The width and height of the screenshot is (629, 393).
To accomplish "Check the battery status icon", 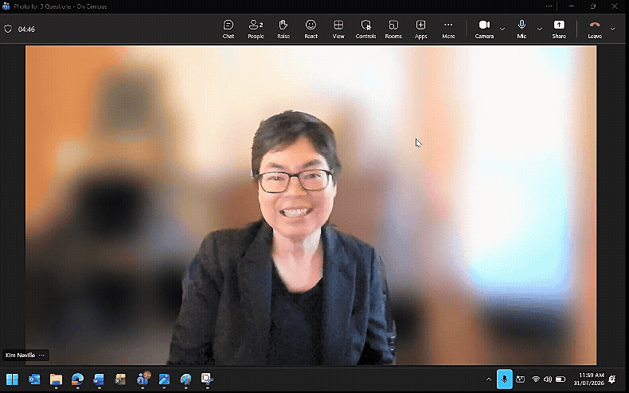I will pyautogui.click(x=561, y=379).
